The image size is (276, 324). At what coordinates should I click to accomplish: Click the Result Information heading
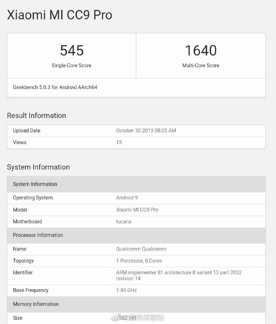pyautogui.click(x=36, y=115)
